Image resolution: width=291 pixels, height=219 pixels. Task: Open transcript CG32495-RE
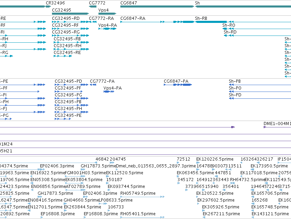click(x=67, y=53)
